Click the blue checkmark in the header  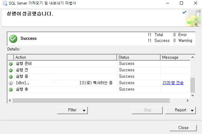click(x=185, y=12)
